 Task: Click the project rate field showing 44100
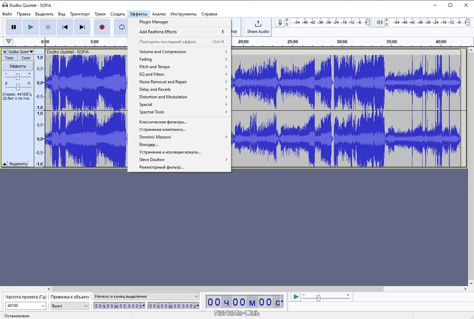pos(26,306)
